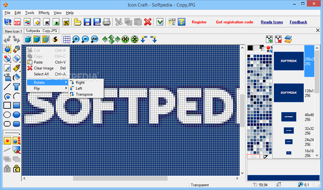
Task: Click the red X delete toolbar icon
Action: coord(148,22)
